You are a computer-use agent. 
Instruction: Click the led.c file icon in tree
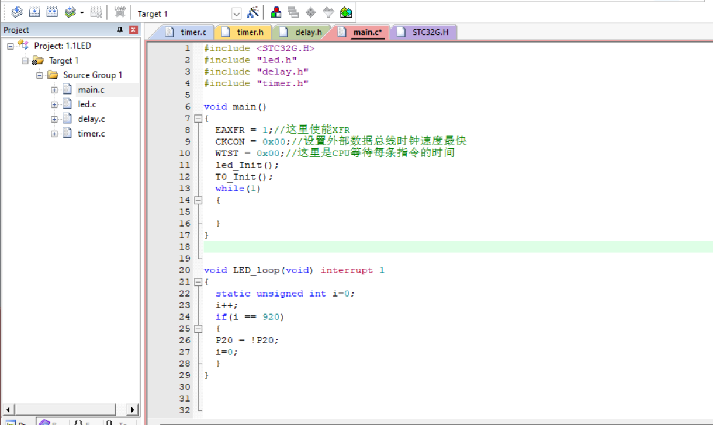(67, 104)
